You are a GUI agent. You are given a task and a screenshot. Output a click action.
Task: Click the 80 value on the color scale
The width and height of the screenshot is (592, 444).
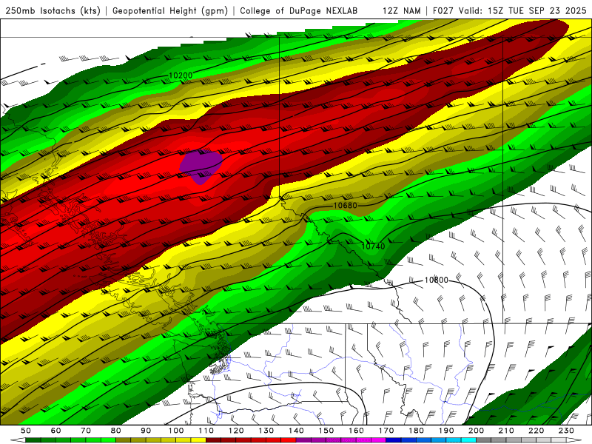pos(116,431)
